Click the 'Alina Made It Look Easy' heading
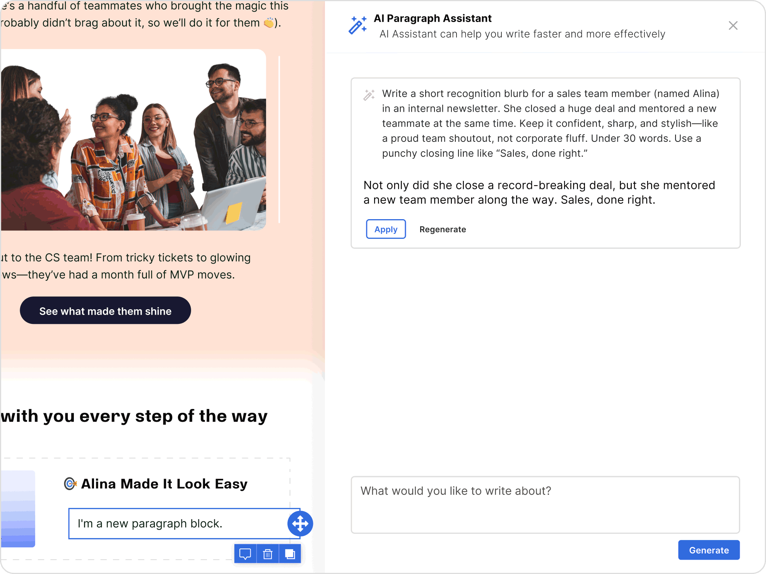 point(164,484)
